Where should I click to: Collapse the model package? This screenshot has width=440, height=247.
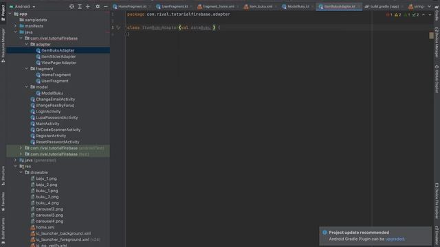click(26, 87)
